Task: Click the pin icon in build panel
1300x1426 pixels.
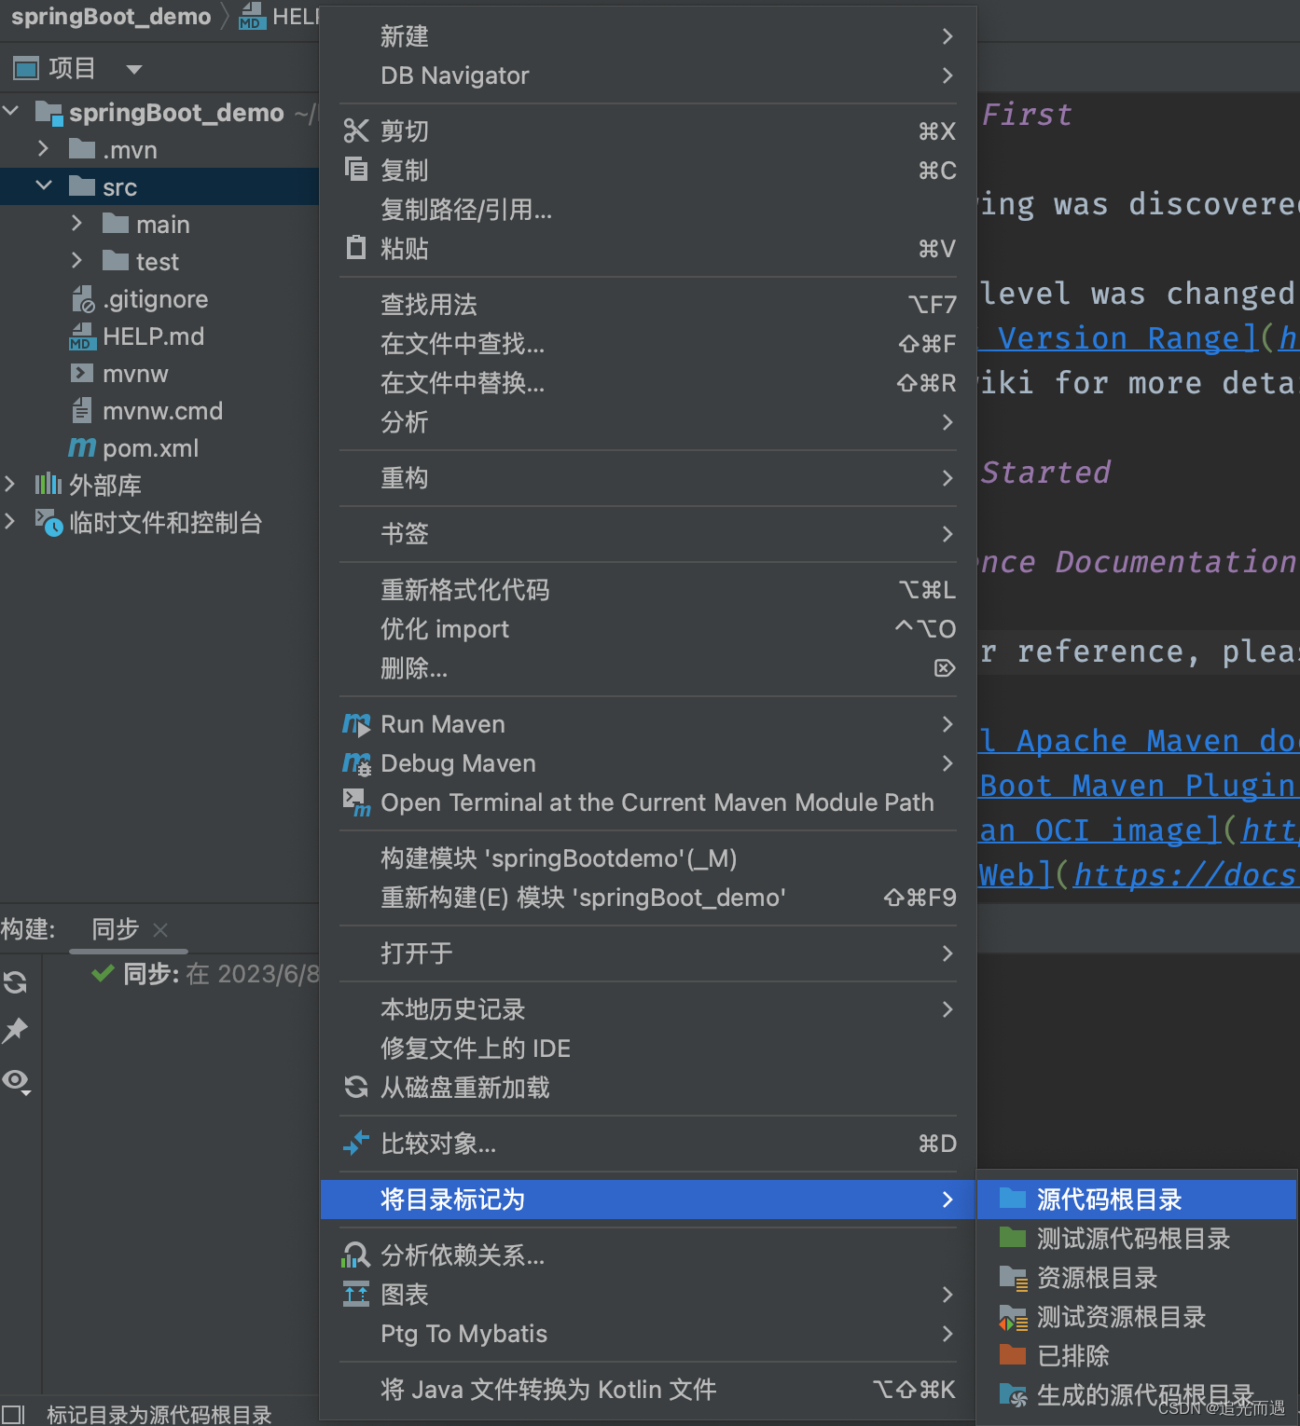Action: (x=15, y=1030)
